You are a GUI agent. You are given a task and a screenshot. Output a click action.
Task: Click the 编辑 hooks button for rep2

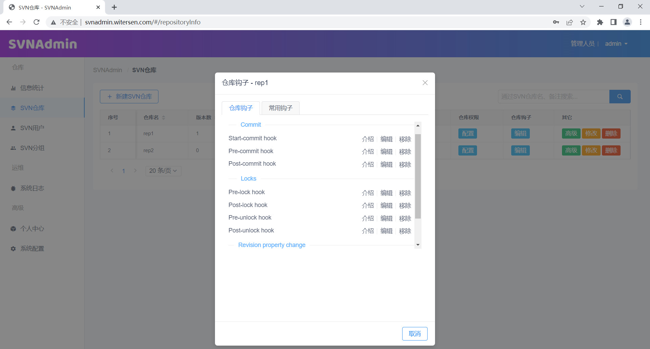pos(520,150)
